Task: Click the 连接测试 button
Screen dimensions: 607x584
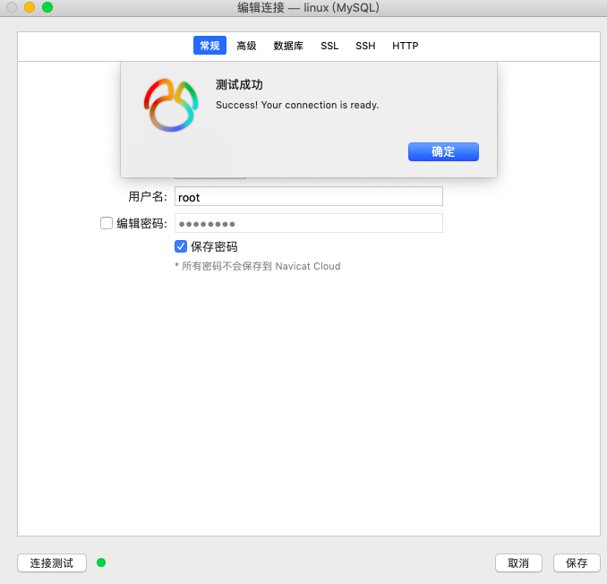Action: coord(52,563)
